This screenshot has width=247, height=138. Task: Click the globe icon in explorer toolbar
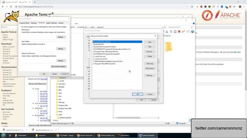pos(193,31)
